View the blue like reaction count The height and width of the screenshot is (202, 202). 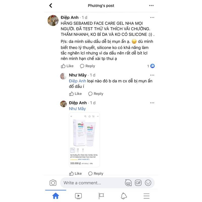[x=151, y=66]
